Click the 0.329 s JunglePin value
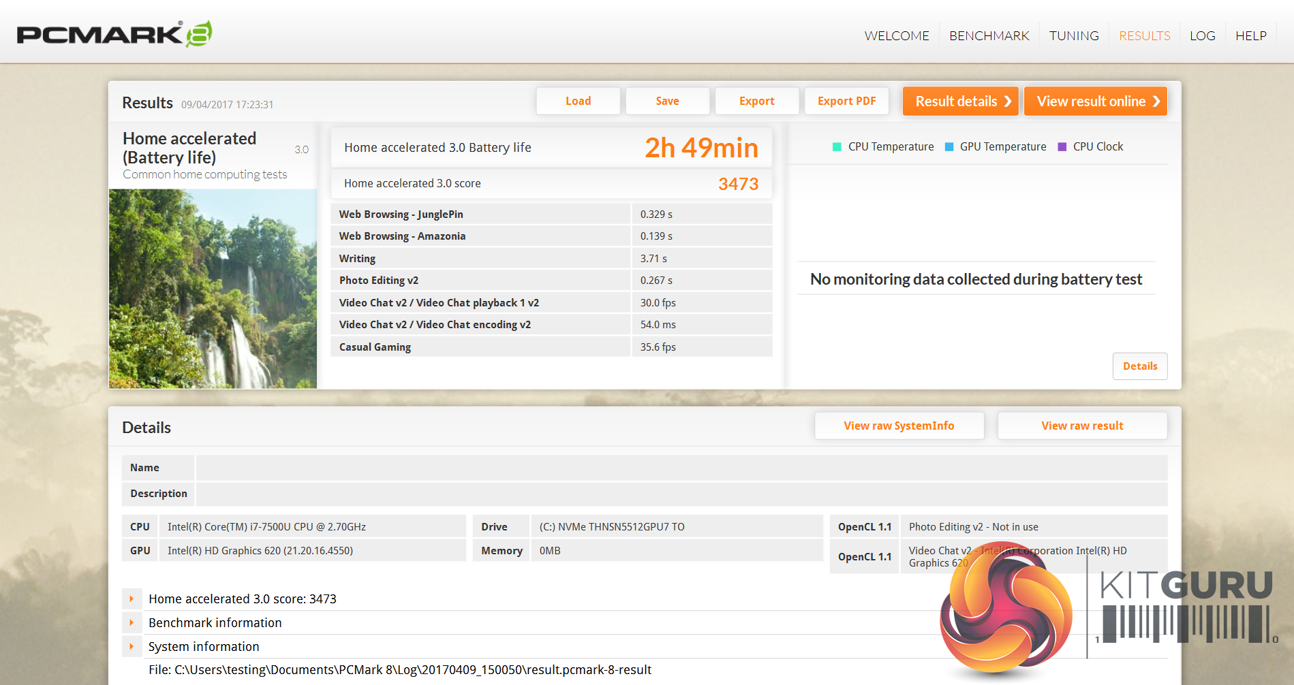This screenshot has height=685, width=1294. click(656, 214)
